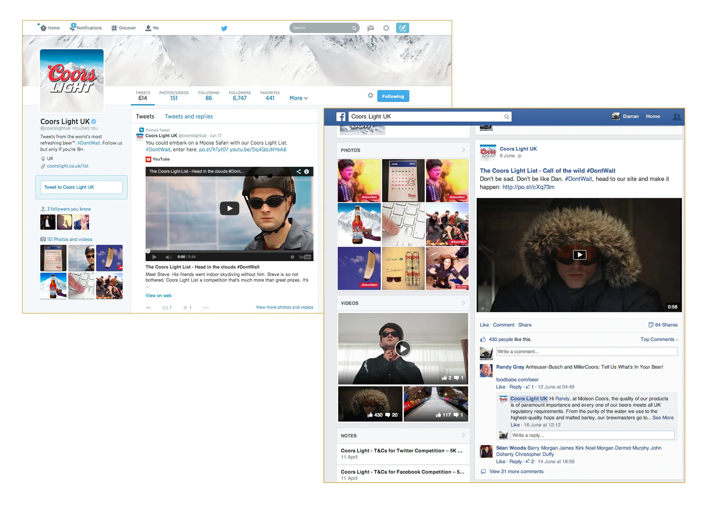Viewport: 716px width, 506px height.
Task: Open 3 followers you know link
Action: (x=69, y=209)
